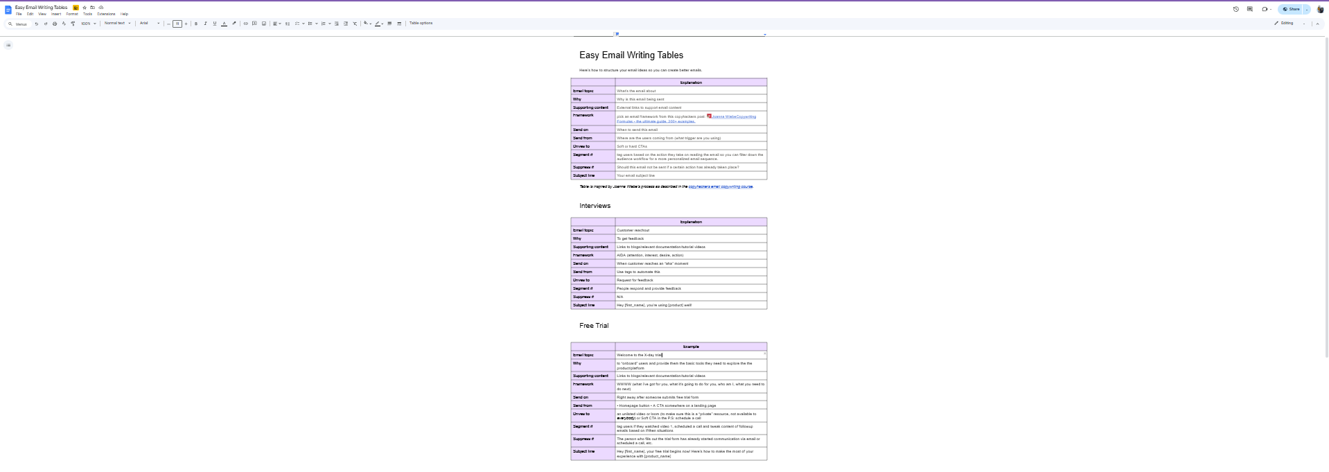Insert a link
This screenshot has width=1329, height=472.
tap(245, 24)
